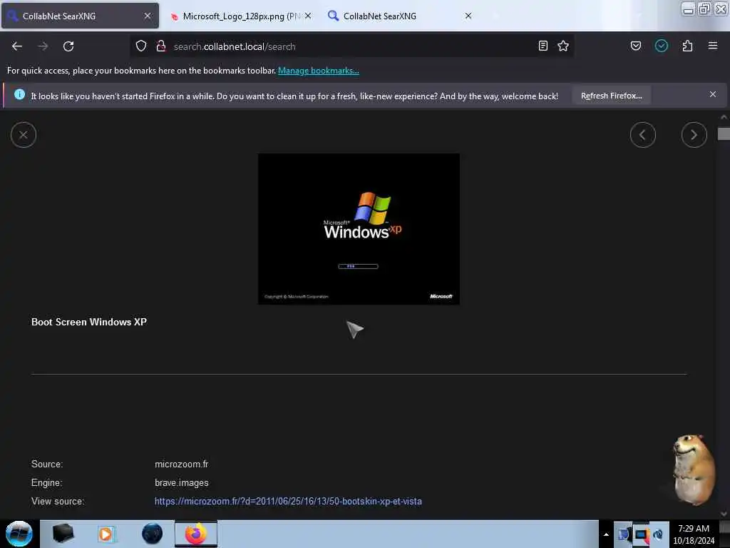Click the Firefox taskbar icon
This screenshot has height=548, width=730.
tap(196, 534)
